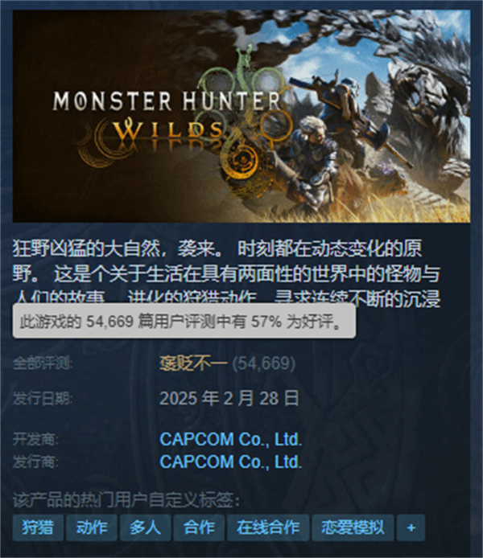
Task: Click the 恋爱模拟 tag
Action: point(353,527)
